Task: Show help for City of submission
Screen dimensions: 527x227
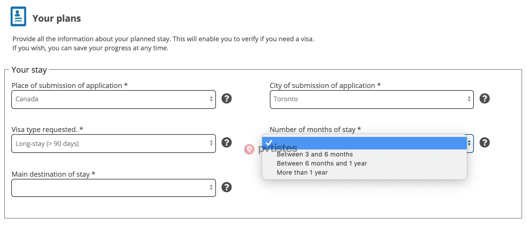Action: tap(484, 98)
